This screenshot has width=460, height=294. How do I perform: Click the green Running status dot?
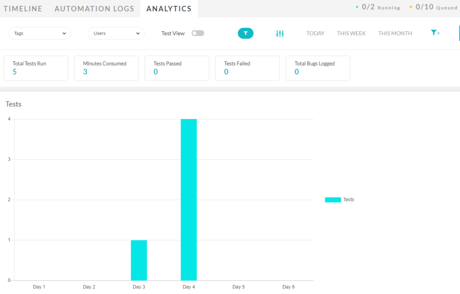(357, 7)
